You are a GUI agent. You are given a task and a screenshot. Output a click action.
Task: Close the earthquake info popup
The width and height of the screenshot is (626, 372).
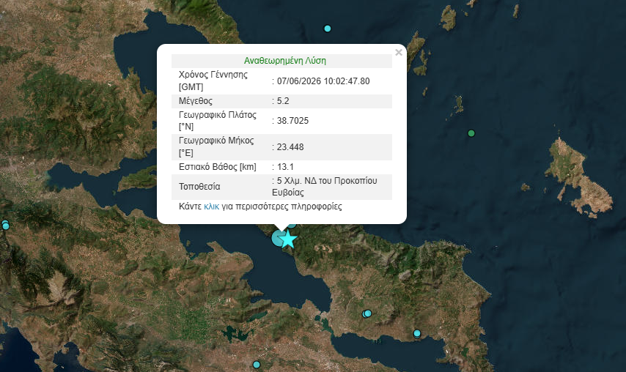tap(399, 52)
